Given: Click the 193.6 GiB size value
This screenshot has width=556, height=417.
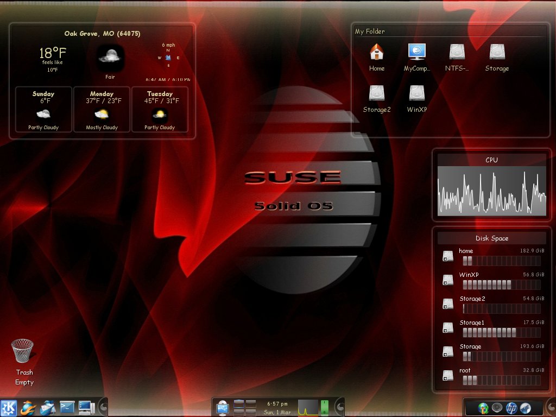Looking at the screenshot, I should click(x=532, y=346).
